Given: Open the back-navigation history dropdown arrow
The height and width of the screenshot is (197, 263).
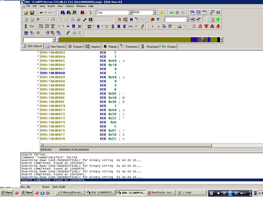Looking at the screenshot, I should click(45, 13).
